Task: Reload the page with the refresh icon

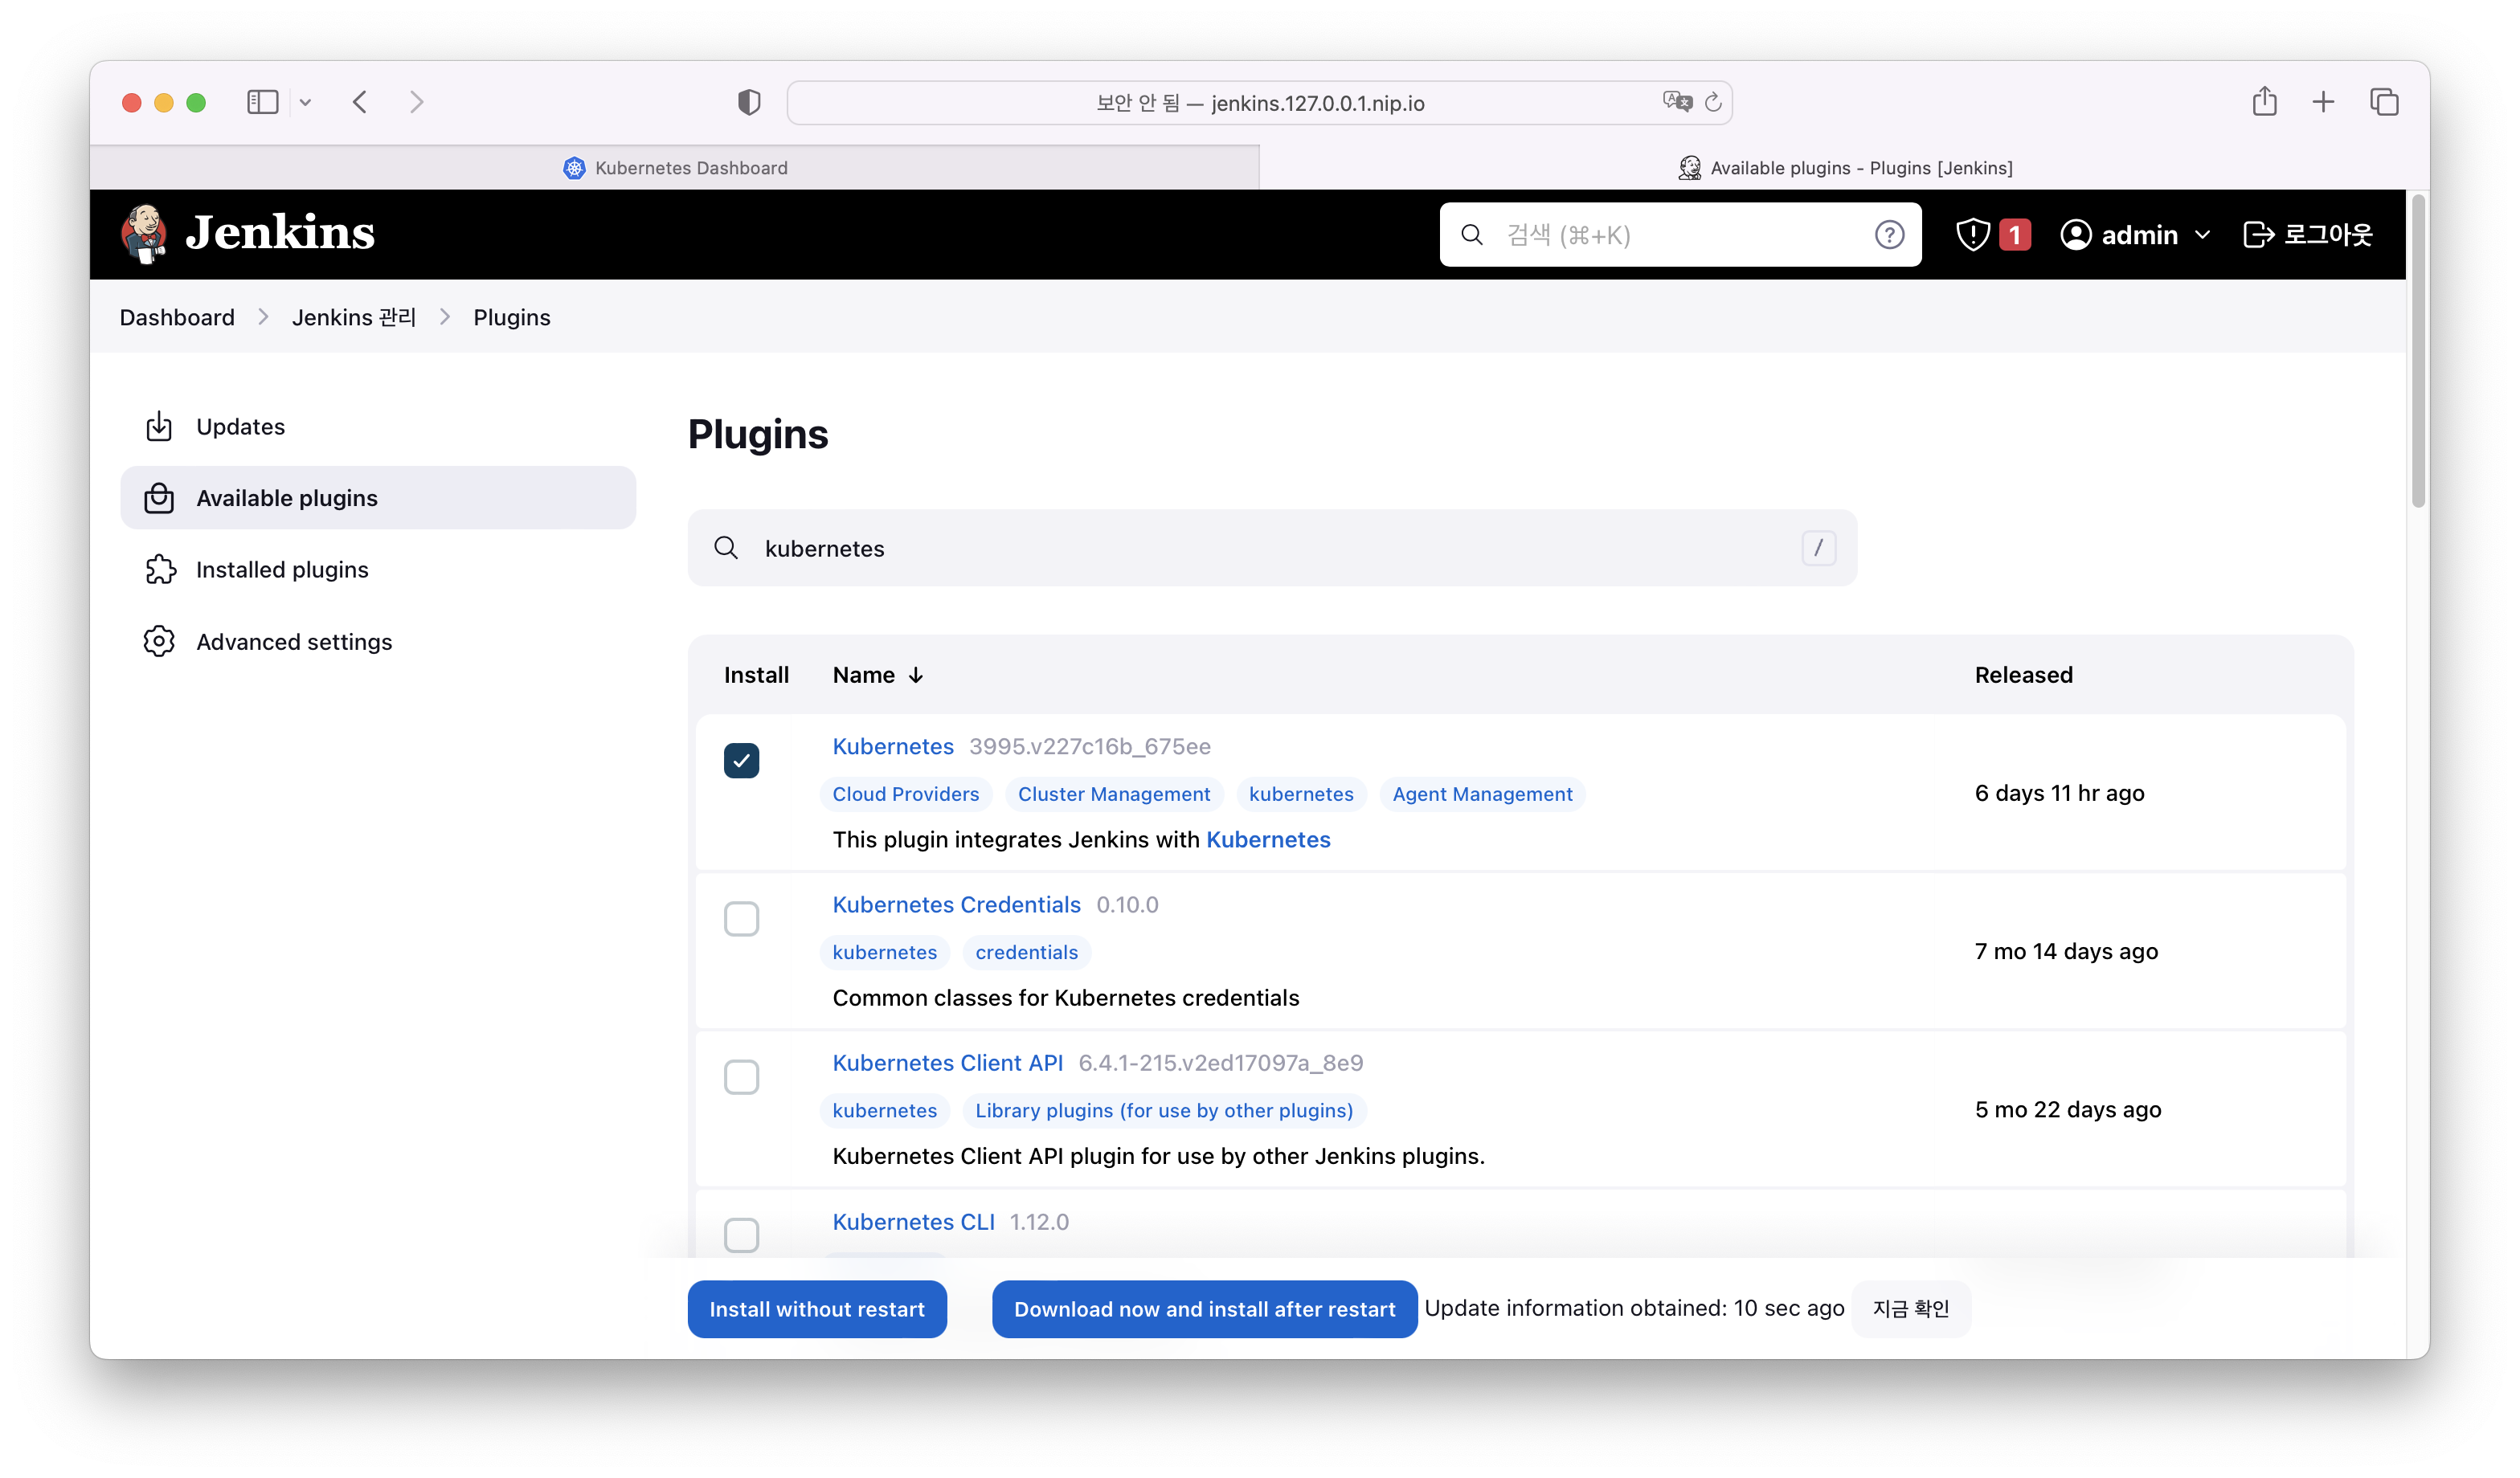Action: [x=1713, y=102]
